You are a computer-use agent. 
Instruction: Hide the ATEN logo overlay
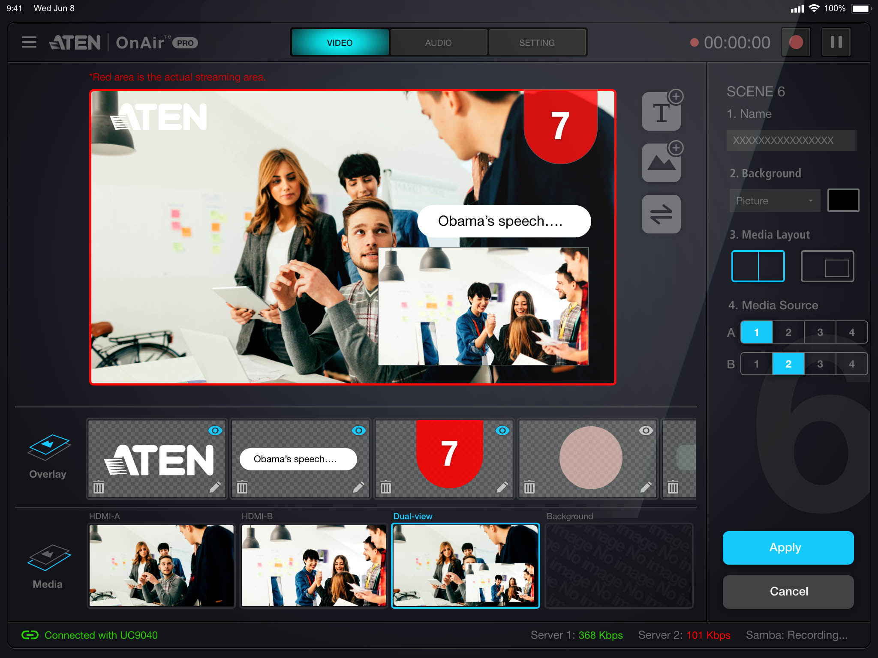[215, 431]
